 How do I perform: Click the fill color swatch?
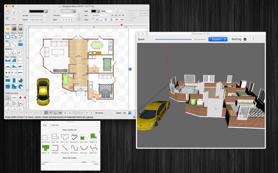pyautogui.click(x=66, y=11)
